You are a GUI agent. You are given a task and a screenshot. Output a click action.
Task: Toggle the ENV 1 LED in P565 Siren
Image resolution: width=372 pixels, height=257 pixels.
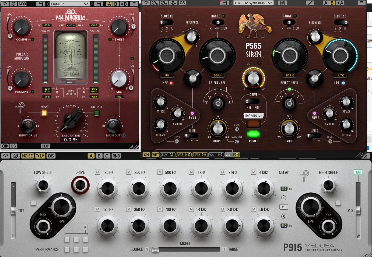[192, 113]
